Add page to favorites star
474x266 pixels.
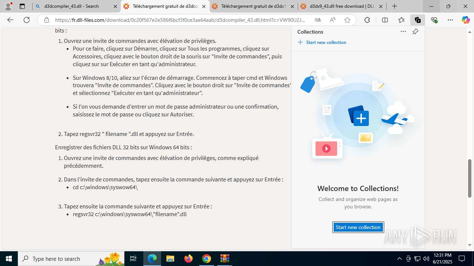(347, 20)
